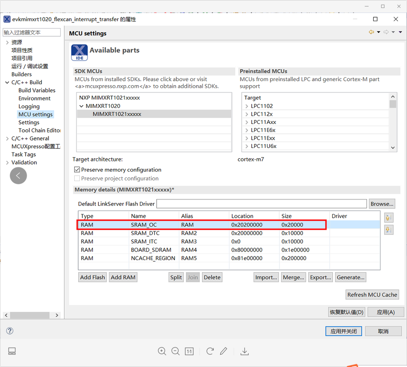Select the NCACHE_REGION memory row
Viewport: 407px width, 367px height.
click(229, 258)
